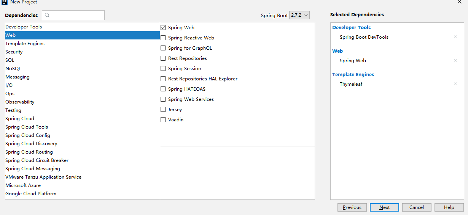
Task: Remove Spring Web from selected dependencies
Action: pos(455,60)
